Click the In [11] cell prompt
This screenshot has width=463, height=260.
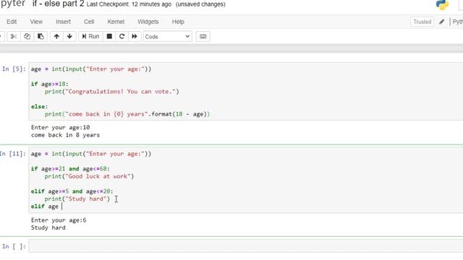pyautogui.click(x=13, y=154)
